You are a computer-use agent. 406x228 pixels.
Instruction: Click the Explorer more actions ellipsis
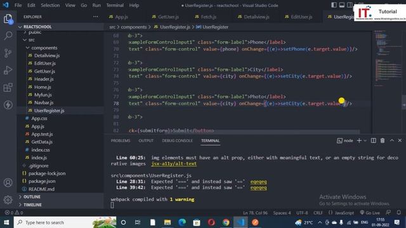(x=96, y=17)
